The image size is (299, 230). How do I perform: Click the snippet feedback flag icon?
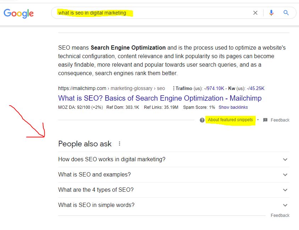point(265,120)
